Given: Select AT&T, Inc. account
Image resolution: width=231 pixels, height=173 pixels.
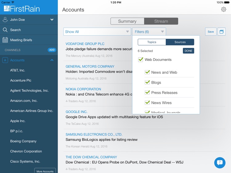Looking at the screenshot, I should point(18,70).
